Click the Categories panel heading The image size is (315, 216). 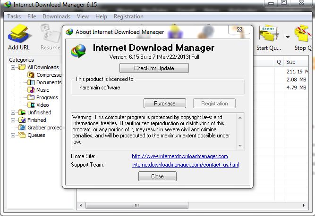22,60
